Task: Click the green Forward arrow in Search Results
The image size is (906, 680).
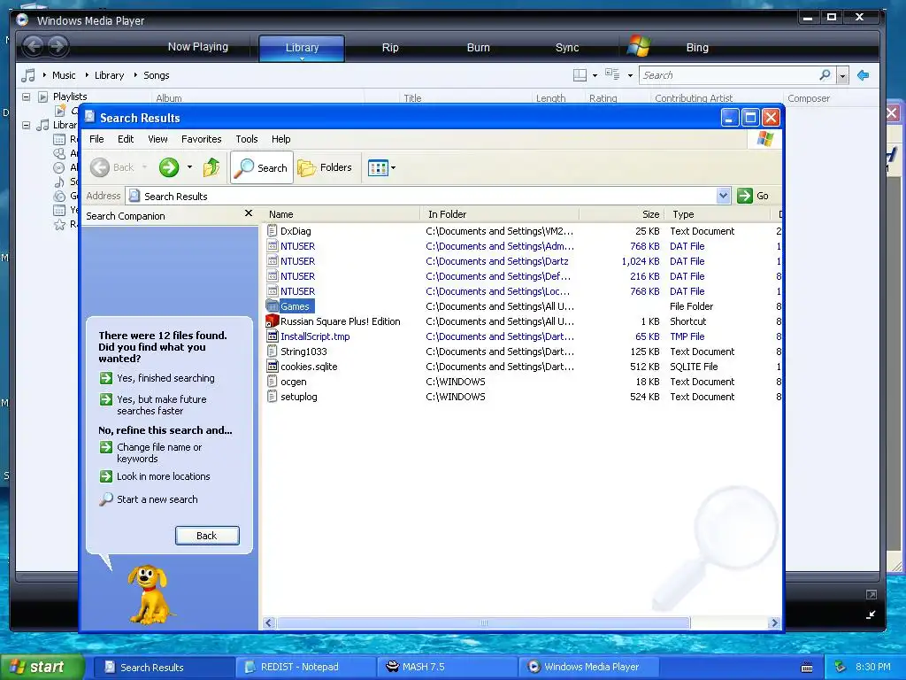Action: click(x=169, y=167)
